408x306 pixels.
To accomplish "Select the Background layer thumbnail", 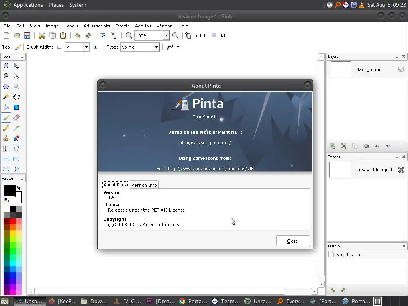I will (x=341, y=69).
